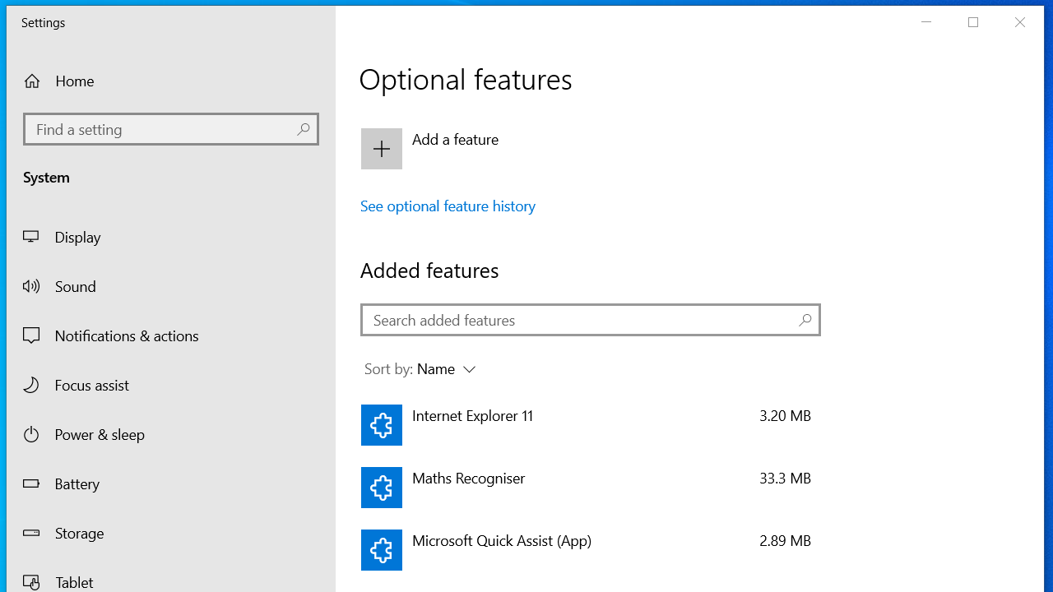The image size is (1053, 592).
Task: Click the Power & sleep icon
Action: (31, 434)
